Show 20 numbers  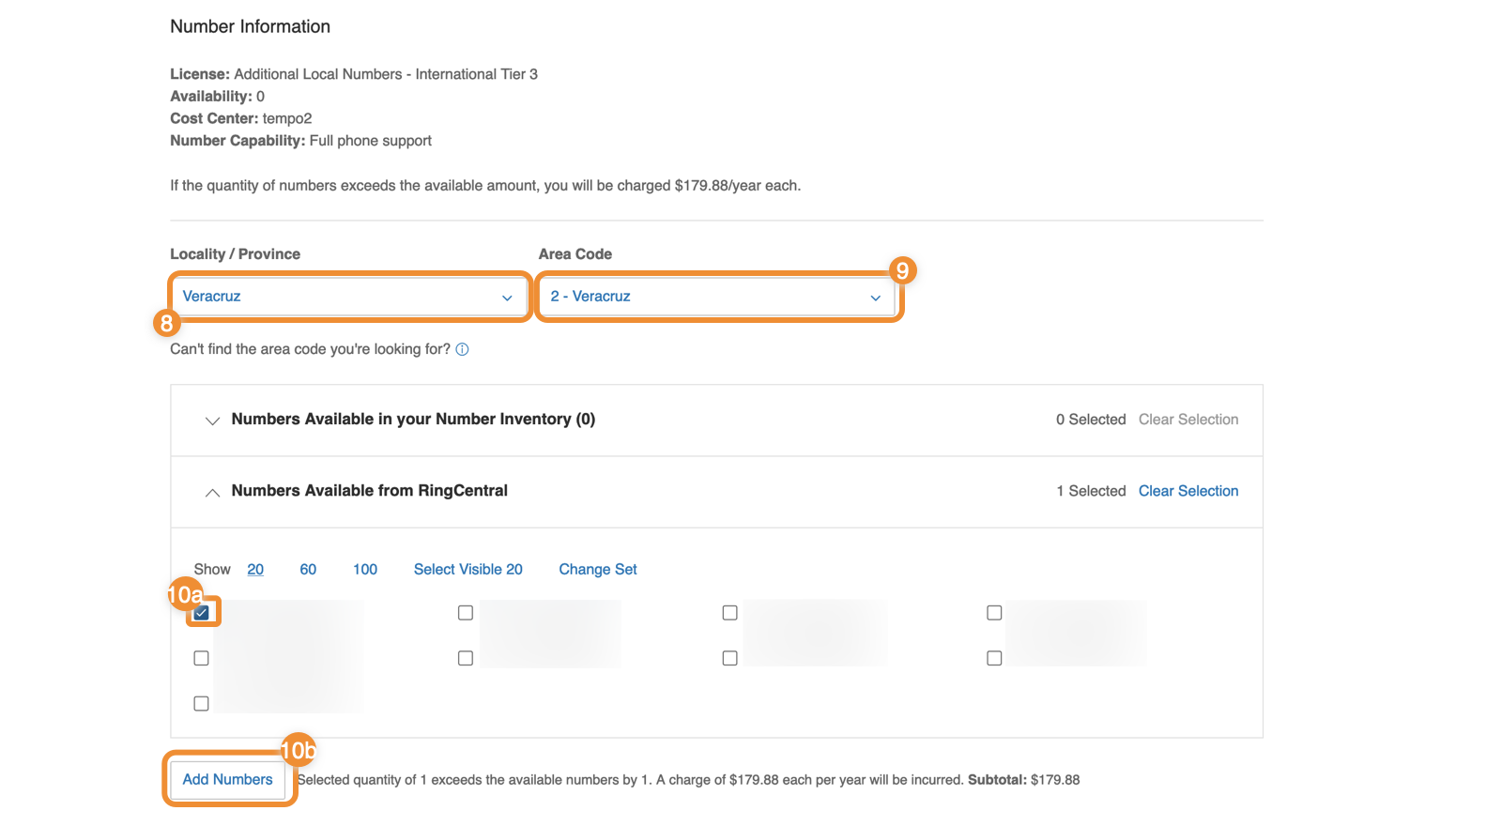[255, 570]
